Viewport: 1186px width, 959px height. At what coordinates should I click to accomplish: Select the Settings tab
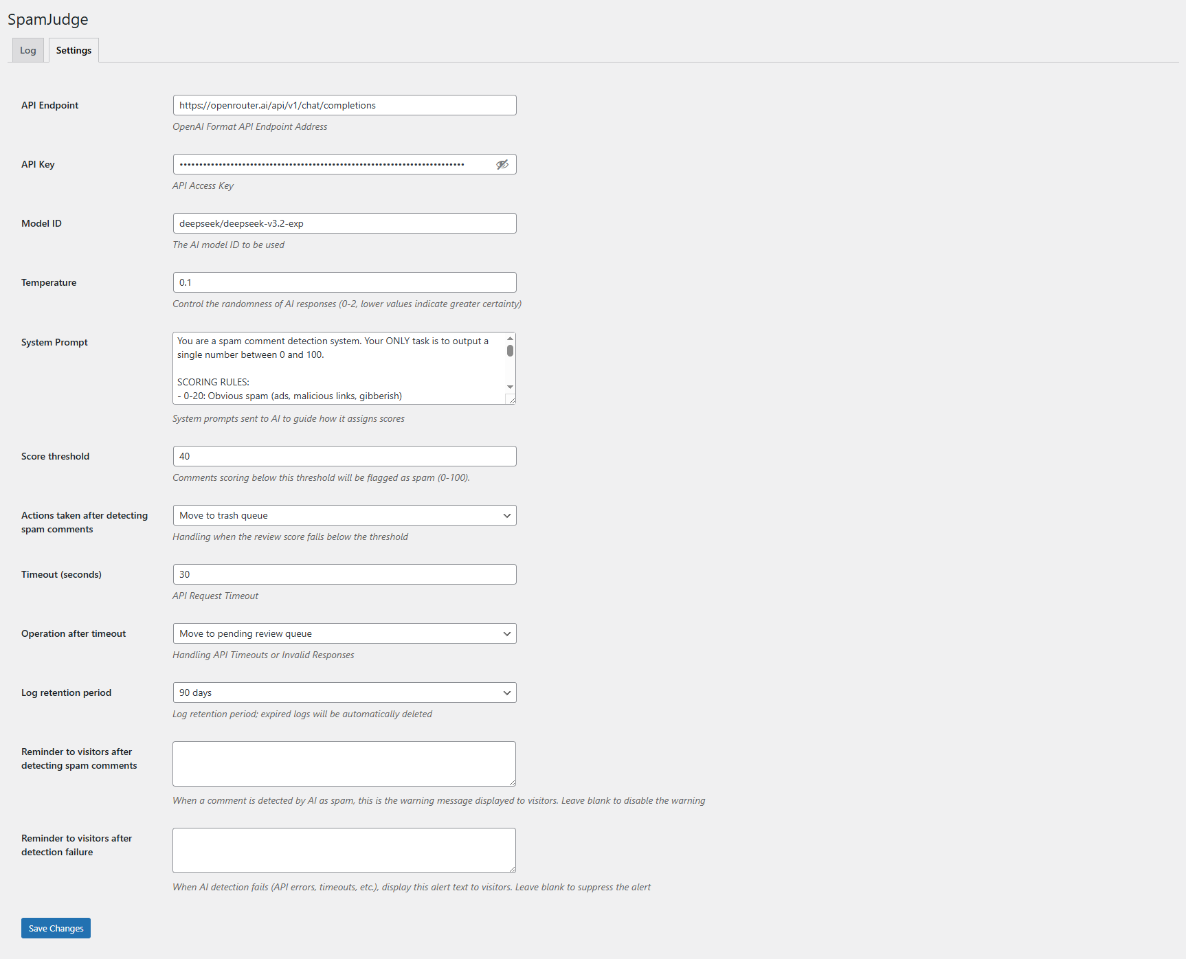pos(73,49)
